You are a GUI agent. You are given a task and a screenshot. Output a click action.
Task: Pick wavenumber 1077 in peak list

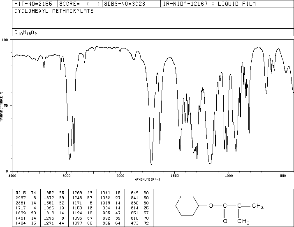77,223
